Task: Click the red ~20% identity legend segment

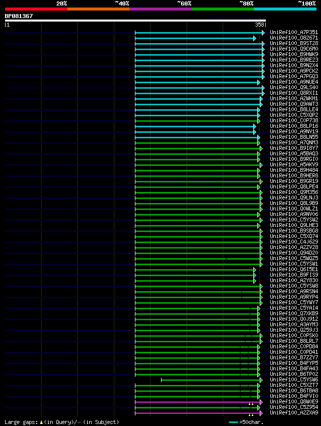Action: coord(36,9)
